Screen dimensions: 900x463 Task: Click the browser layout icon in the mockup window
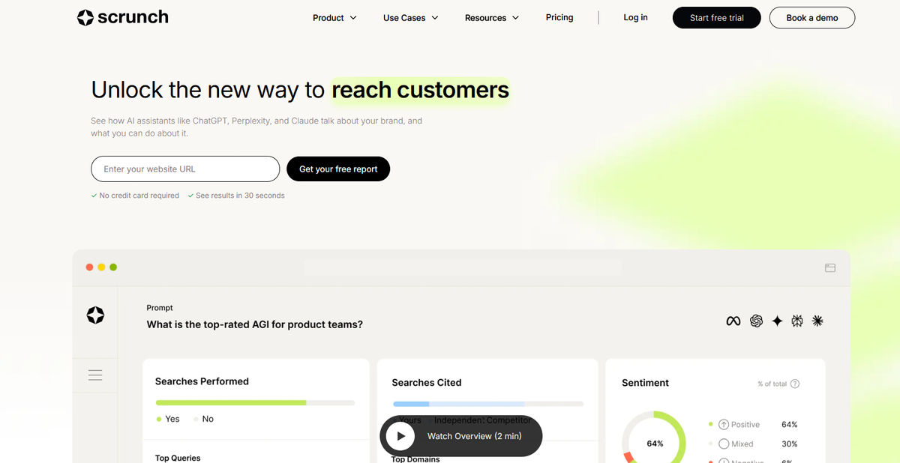pos(829,267)
